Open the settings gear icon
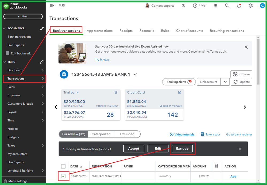This screenshot has height=185, width=267. coord(250,6)
